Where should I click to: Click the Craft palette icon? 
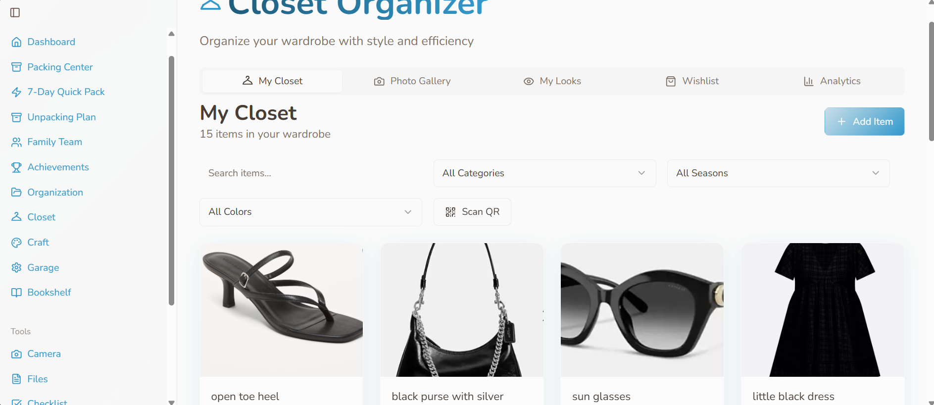[16, 243]
